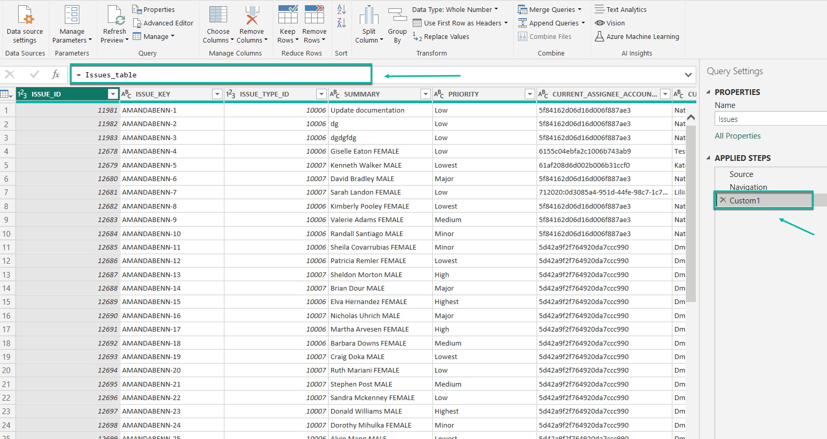Open the PRIORITY column filter dropdown

pyautogui.click(x=529, y=94)
